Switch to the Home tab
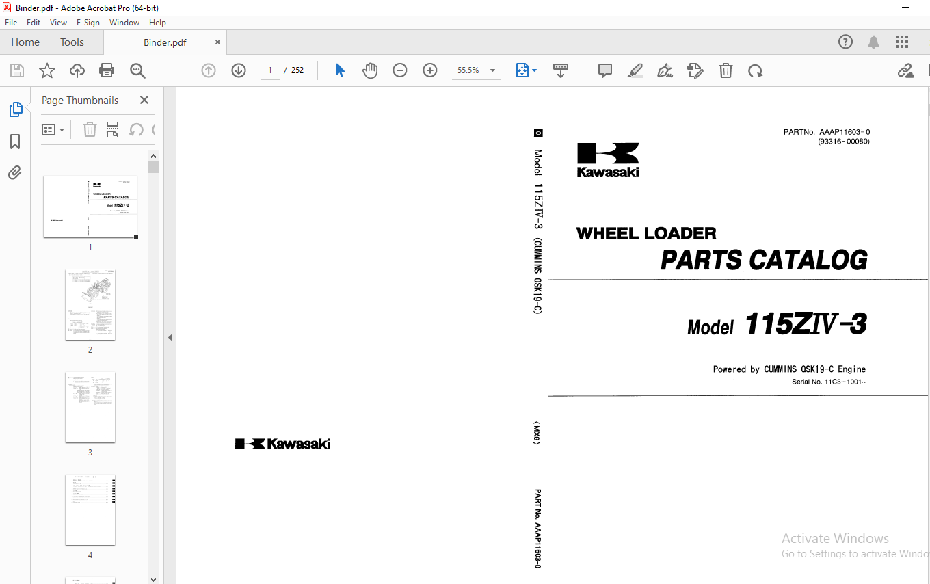Image resolution: width=930 pixels, height=584 pixels. point(25,42)
